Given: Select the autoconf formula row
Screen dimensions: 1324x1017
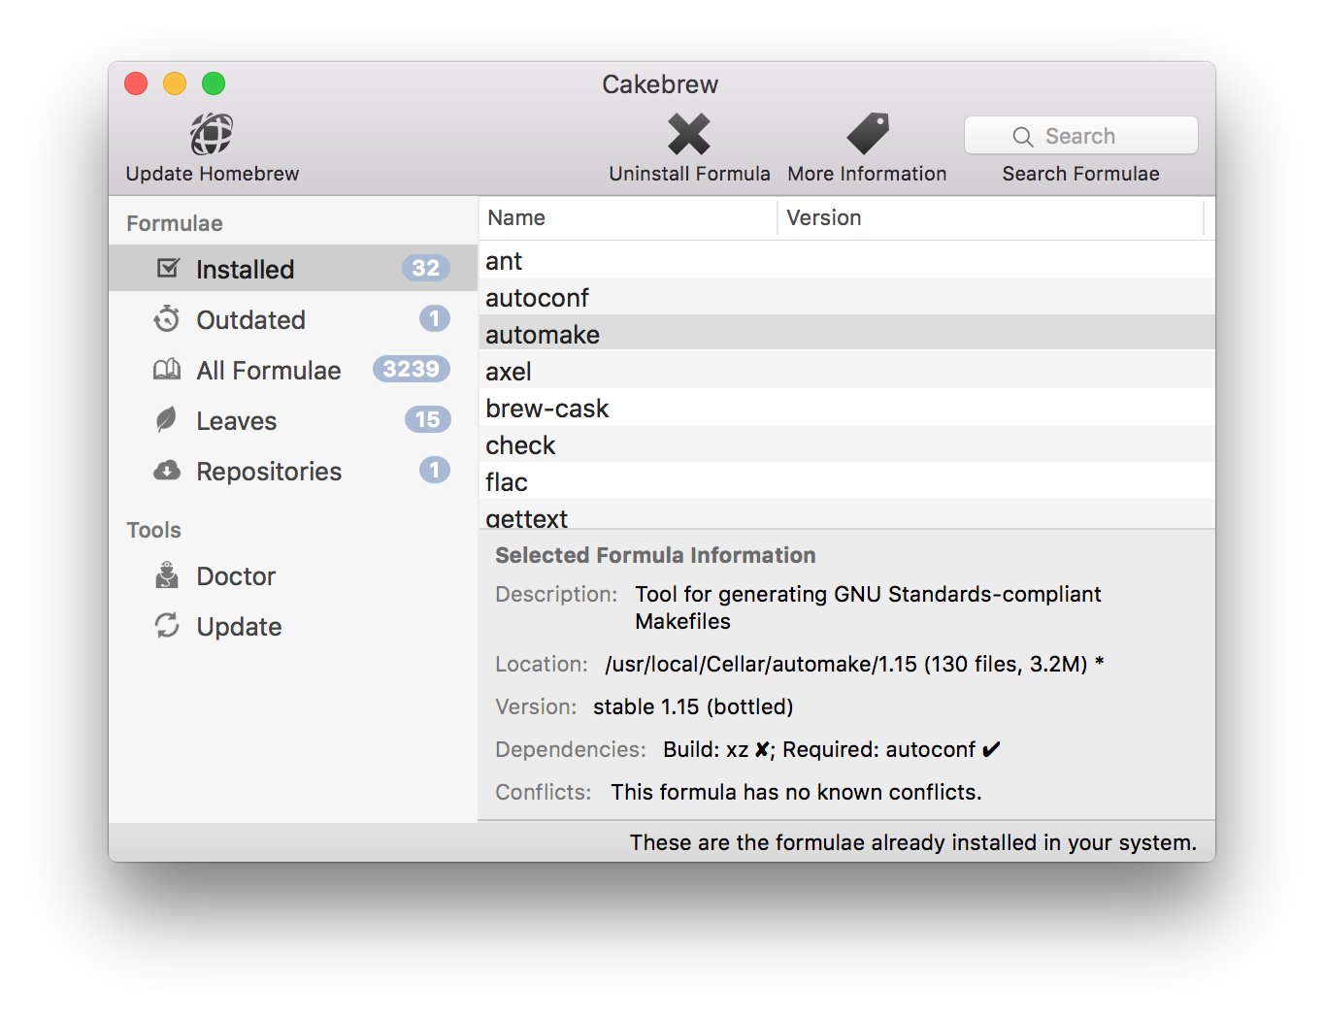Looking at the screenshot, I should coord(846,297).
